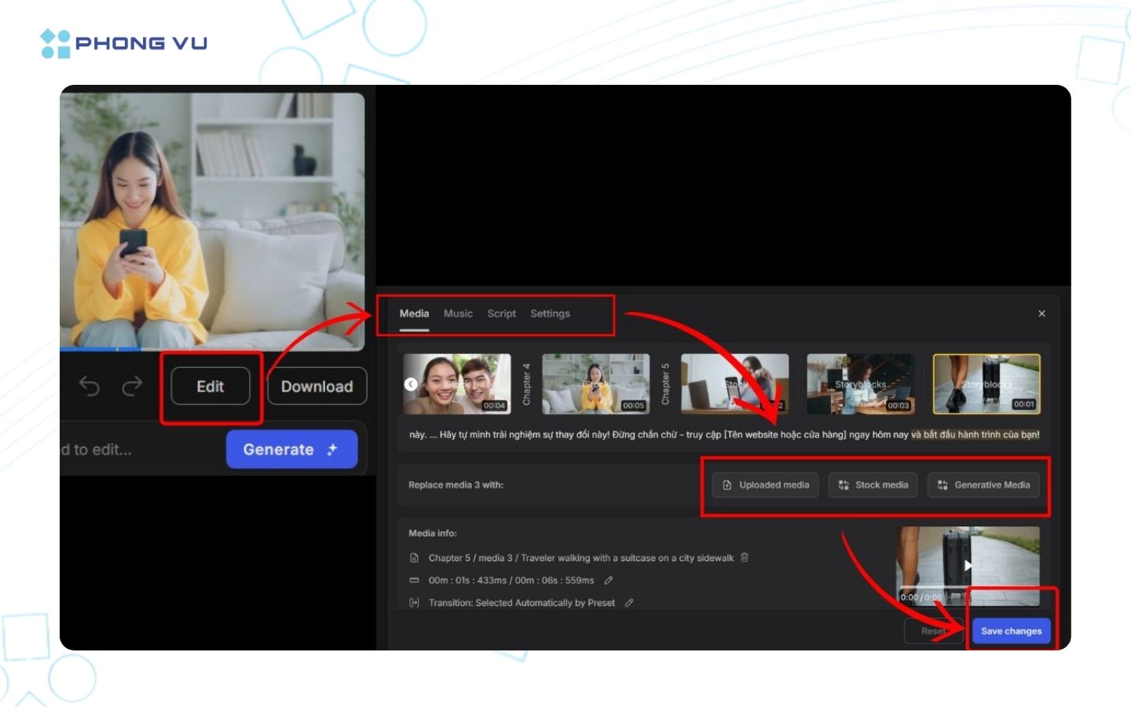Click the pencil icon next to media duration
Viewport: 1131px width, 707px height.
[x=609, y=580]
